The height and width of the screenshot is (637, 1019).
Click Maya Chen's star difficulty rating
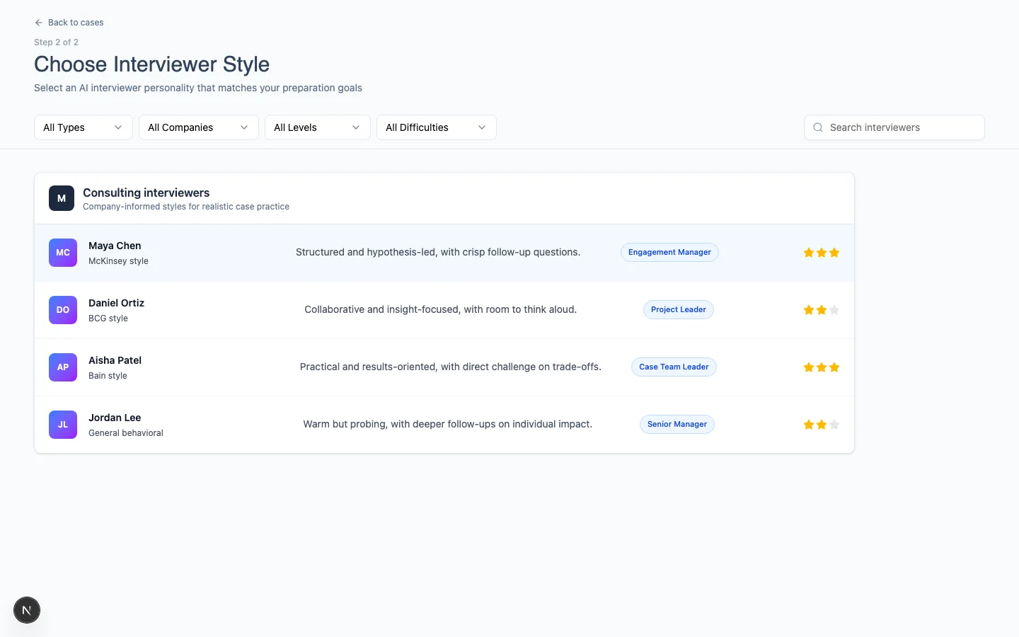(822, 253)
